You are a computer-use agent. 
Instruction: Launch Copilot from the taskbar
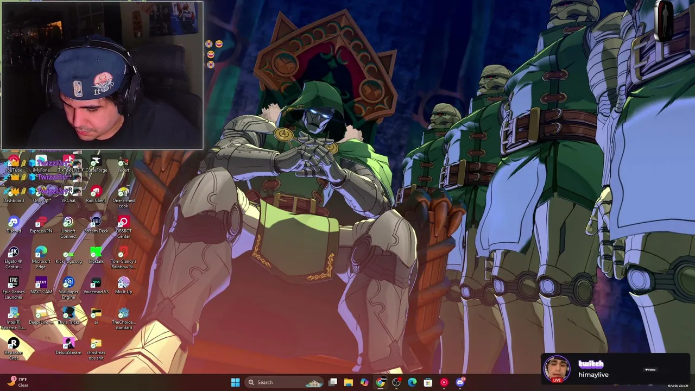[364, 382]
